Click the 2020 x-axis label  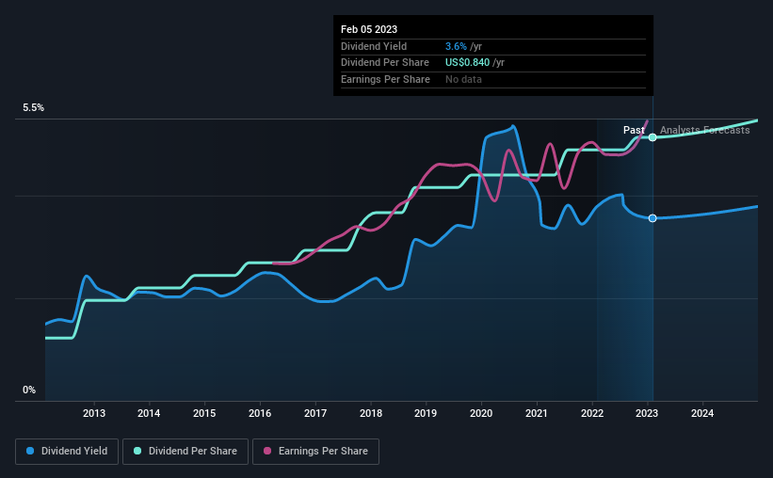point(481,413)
